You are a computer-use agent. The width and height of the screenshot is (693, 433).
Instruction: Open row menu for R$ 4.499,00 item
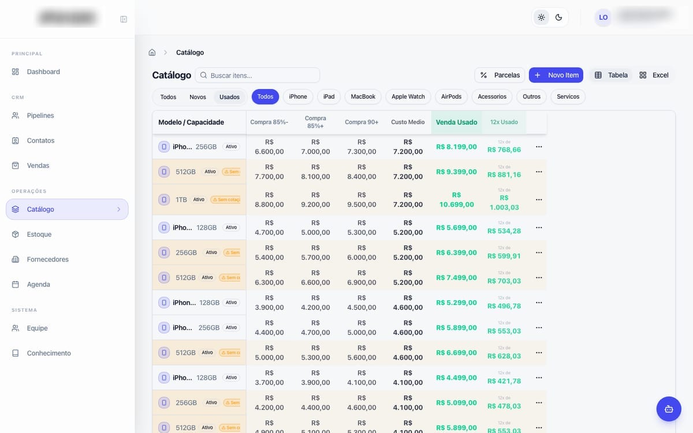point(539,378)
